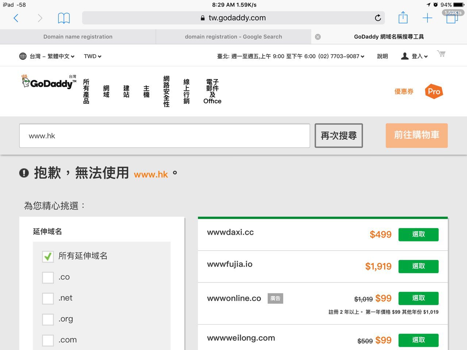This screenshot has height=350, width=467.
Task: Go to GoDaddy home via logo
Action: point(49,82)
